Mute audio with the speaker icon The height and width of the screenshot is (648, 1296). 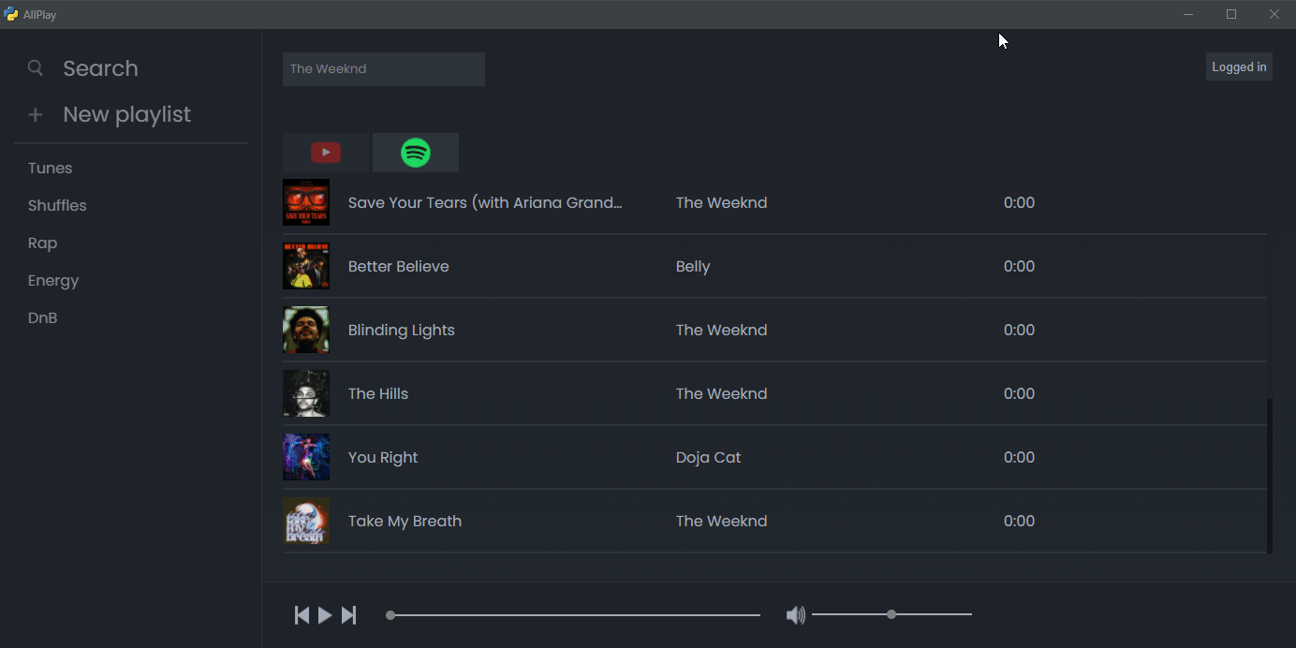796,615
